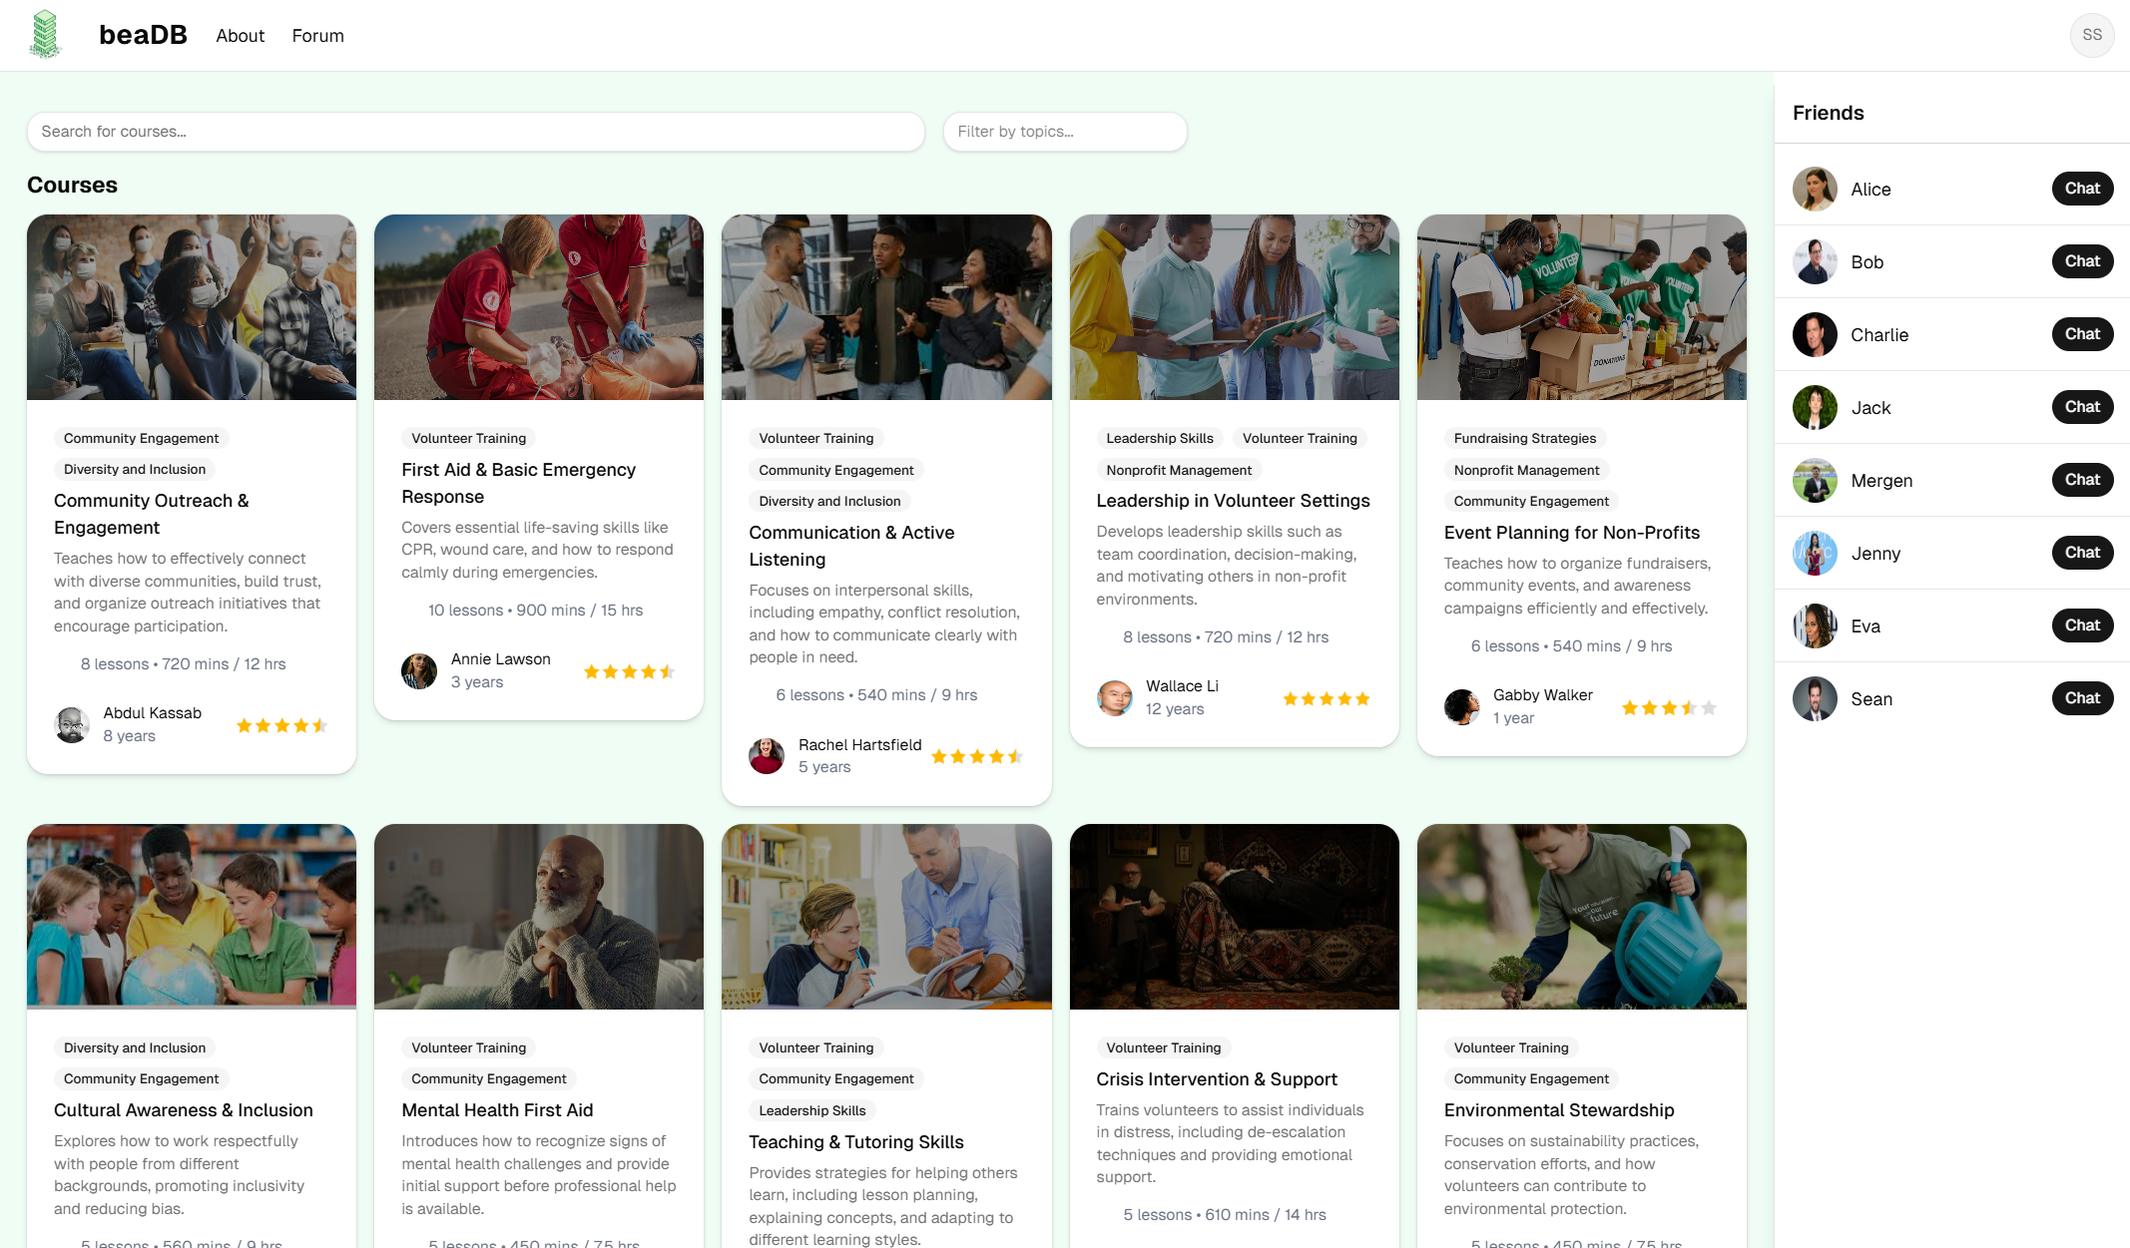Open the SS user profile avatar
Viewport: 2130px width, 1248px height.
tap(2091, 35)
